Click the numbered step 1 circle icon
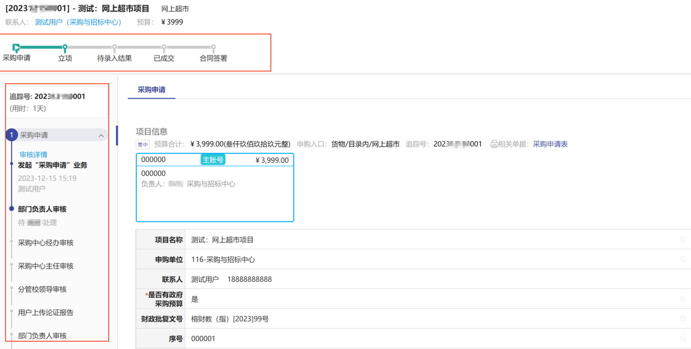691x349 pixels. point(11,135)
